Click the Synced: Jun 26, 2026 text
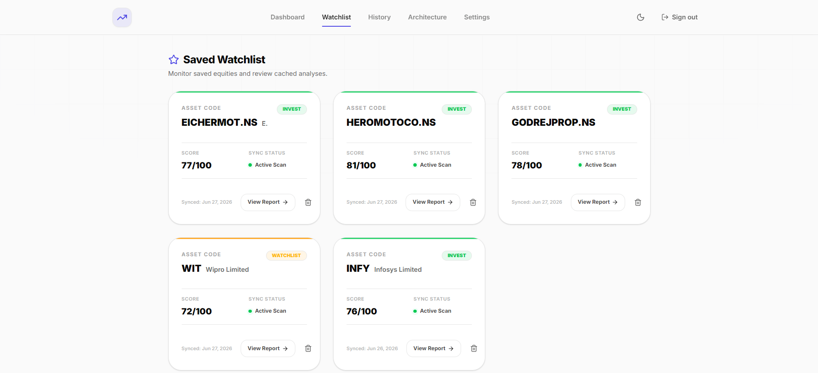 [x=372, y=348]
